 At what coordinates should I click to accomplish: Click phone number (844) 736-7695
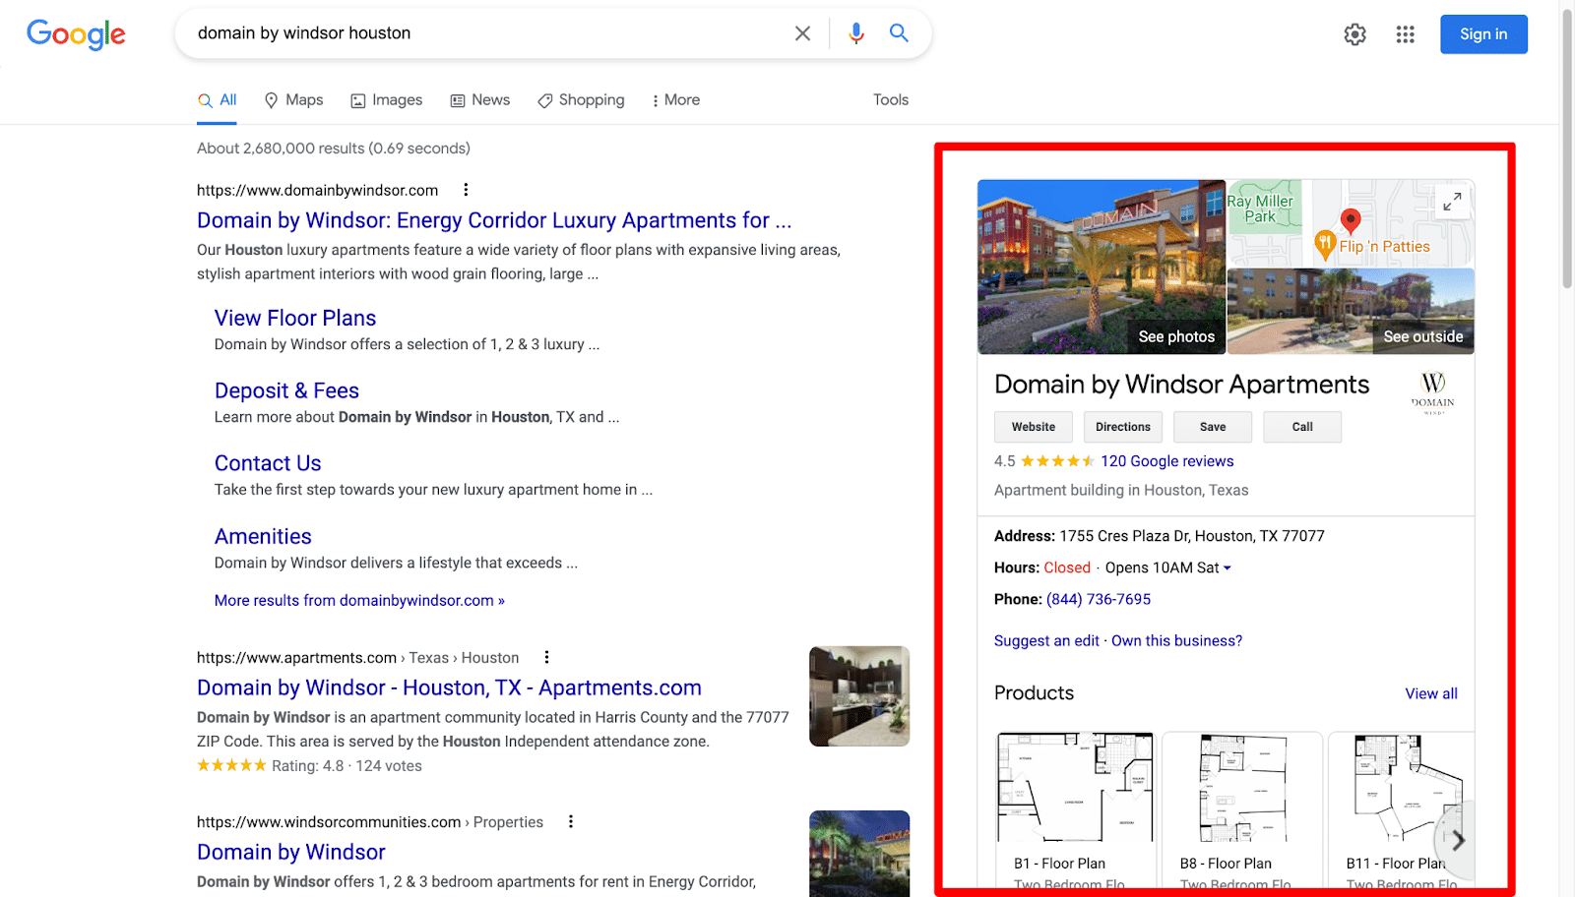click(1099, 599)
